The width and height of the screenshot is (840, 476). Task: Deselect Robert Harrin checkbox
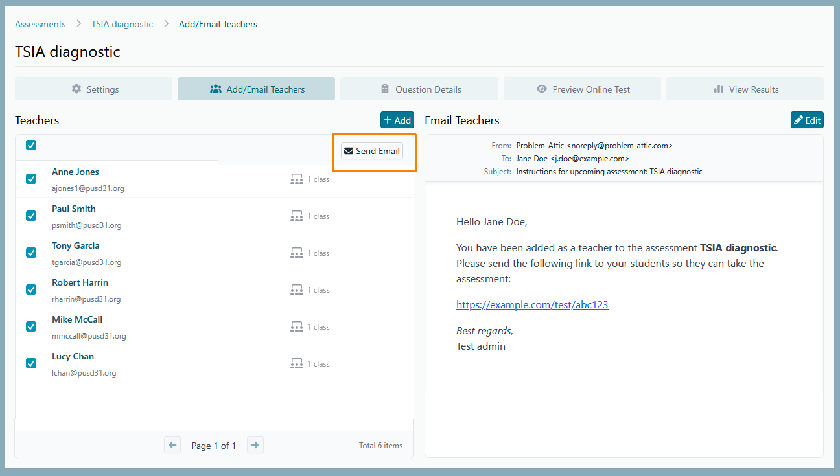[x=31, y=289]
